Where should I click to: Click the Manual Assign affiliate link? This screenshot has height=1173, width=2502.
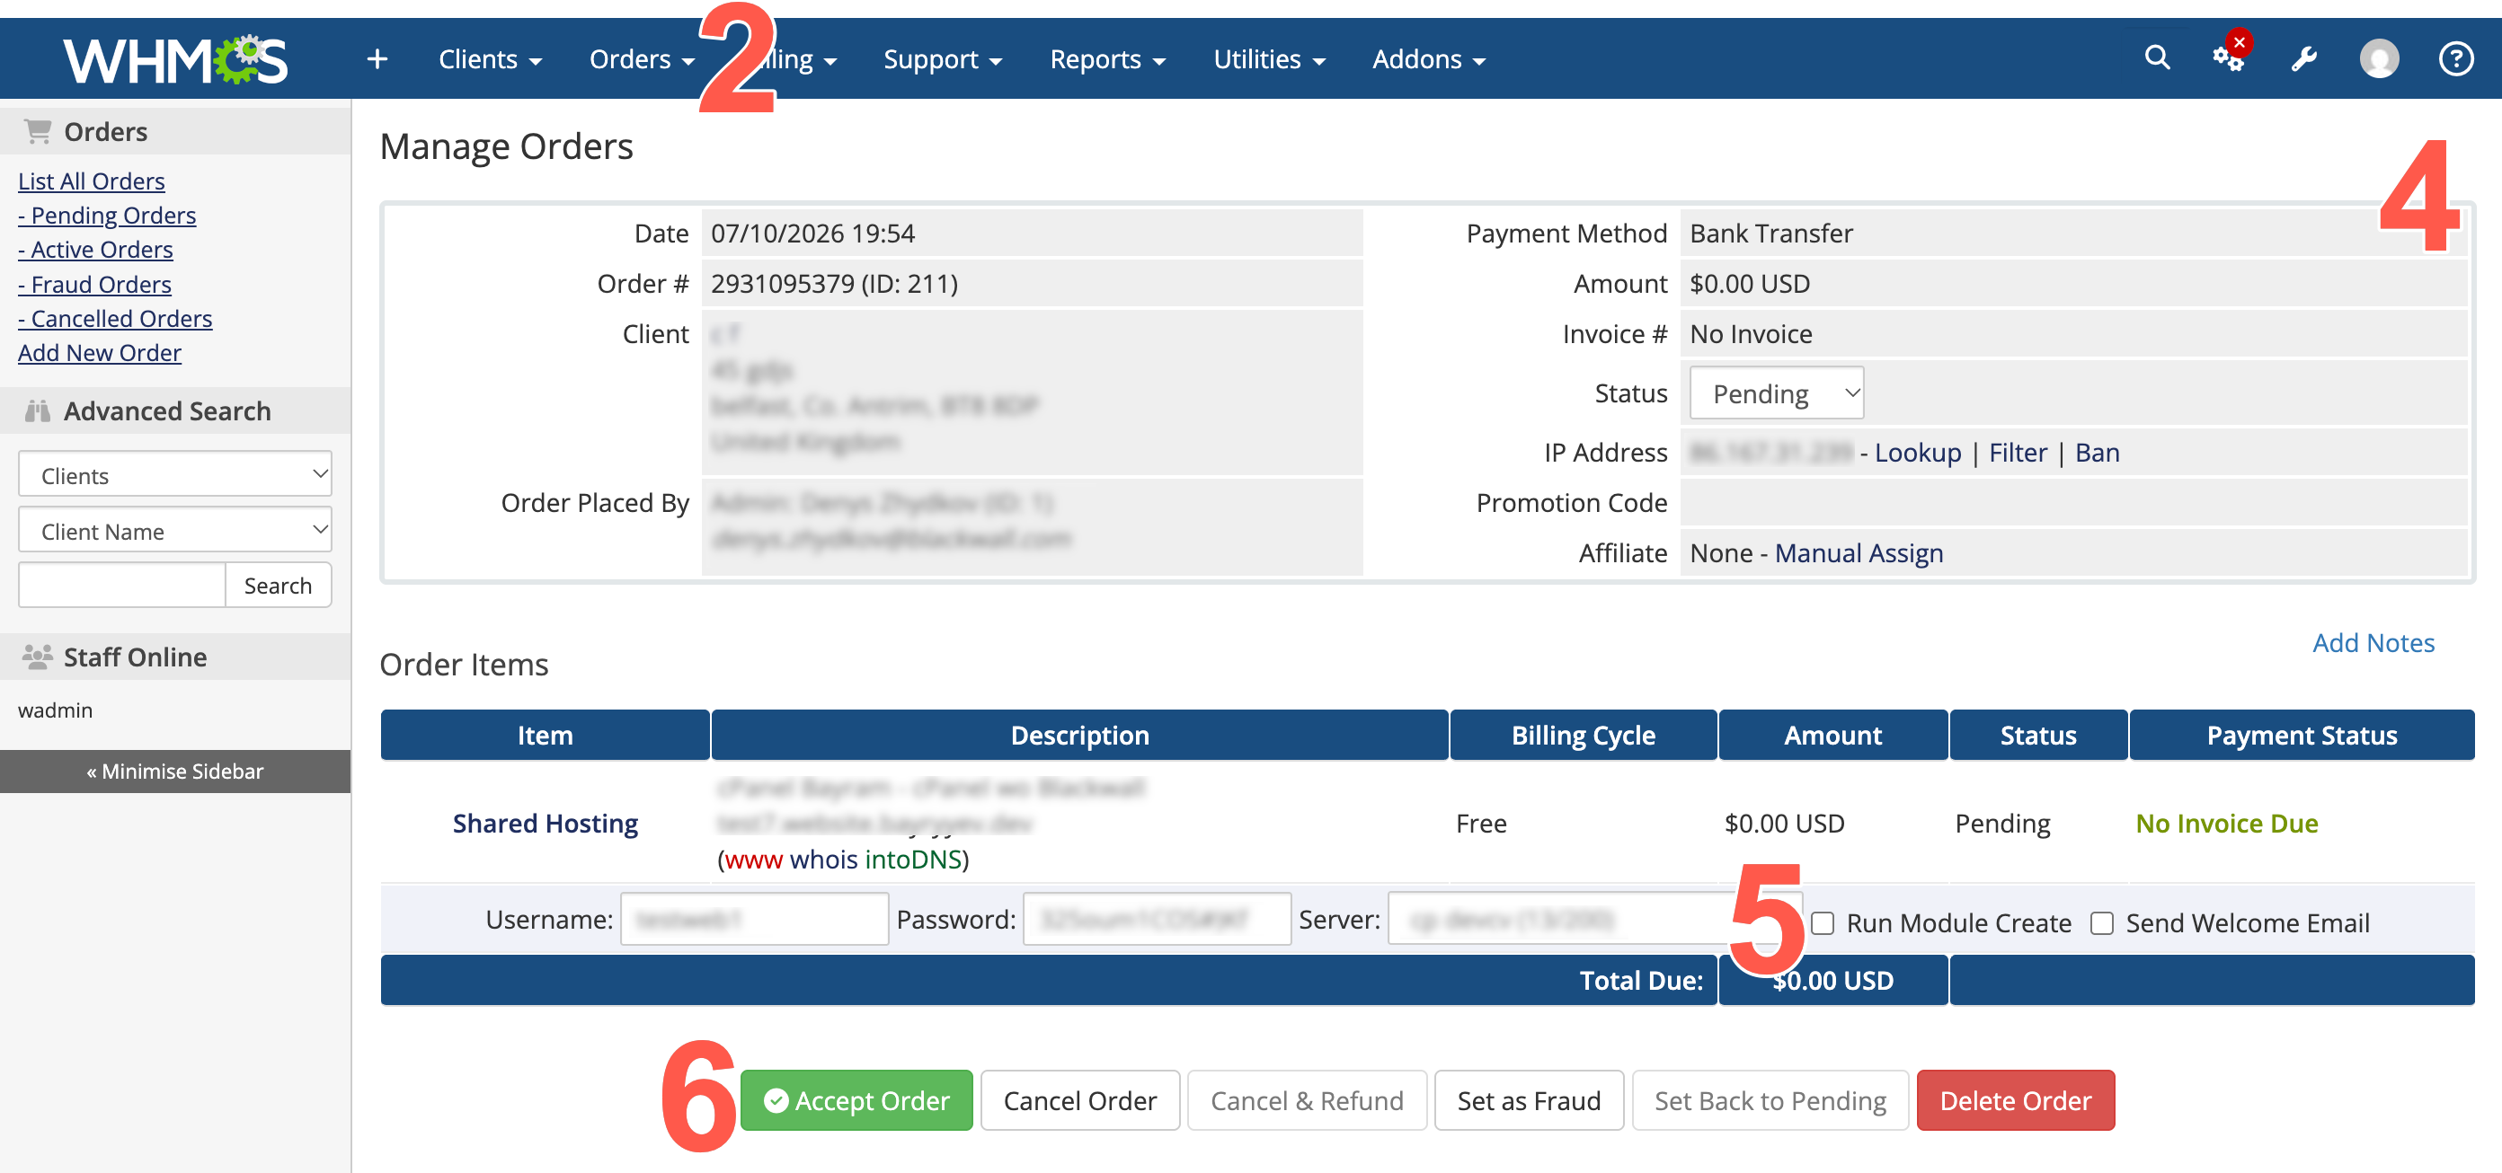(1859, 552)
